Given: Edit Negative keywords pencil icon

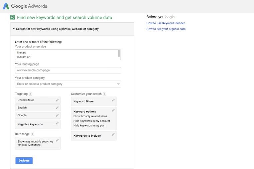Looking at the screenshot, I should 57,123.
